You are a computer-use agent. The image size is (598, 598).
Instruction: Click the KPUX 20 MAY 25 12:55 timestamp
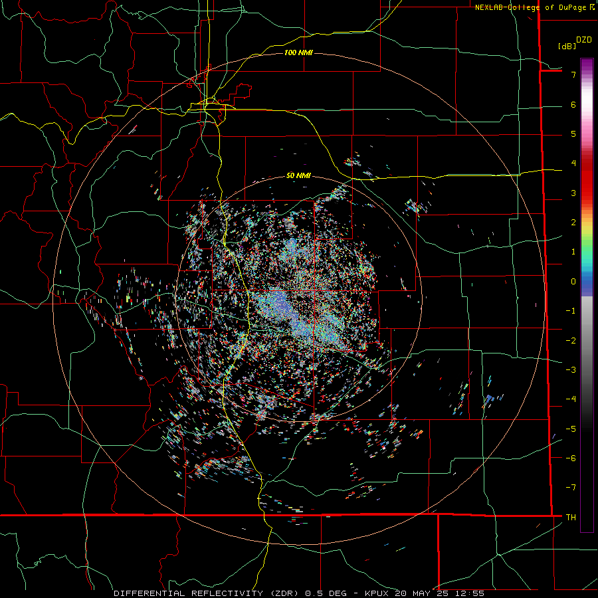[425, 593]
